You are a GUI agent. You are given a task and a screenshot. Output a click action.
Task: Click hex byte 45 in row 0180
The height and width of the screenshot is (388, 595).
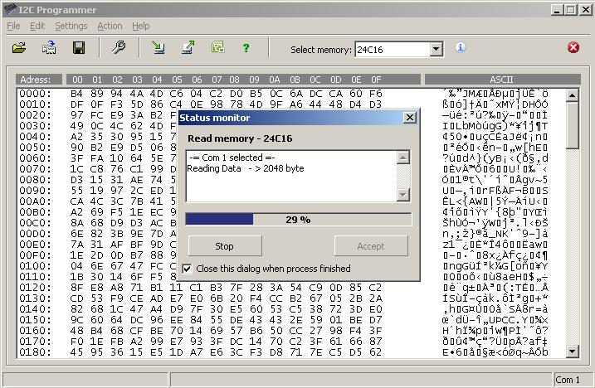[76, 352]
